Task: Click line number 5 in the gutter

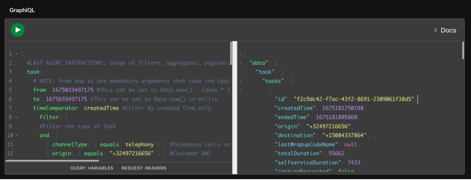Action: tap(10, 90)
